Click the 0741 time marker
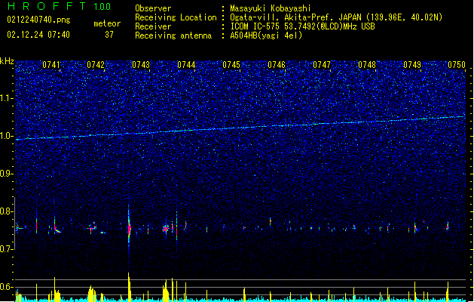The height and width of the screenshot is (302, 474). pyautogui.click(x=51, y=64)
